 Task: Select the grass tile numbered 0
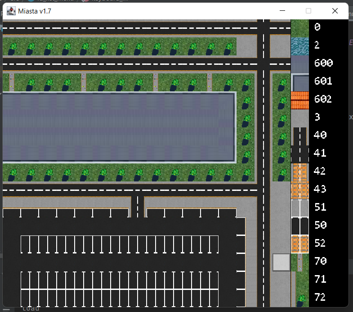[x=300, y=28]
